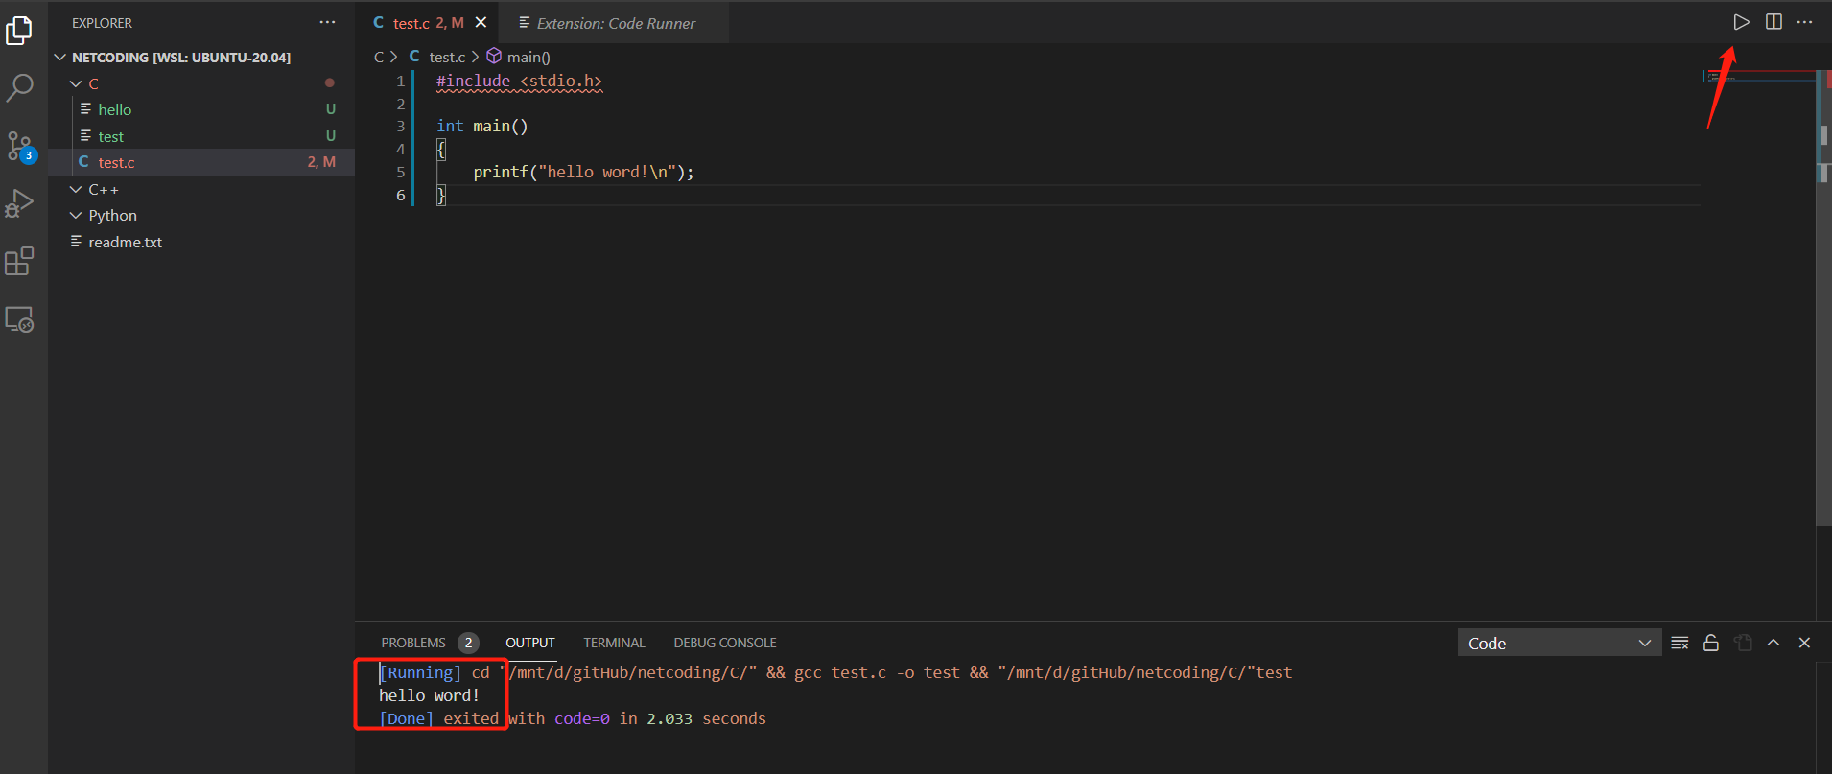Run code with the play button
Image resolution: width=1832 pixels, height=774 pixels.
click(x=1741, y=22)
